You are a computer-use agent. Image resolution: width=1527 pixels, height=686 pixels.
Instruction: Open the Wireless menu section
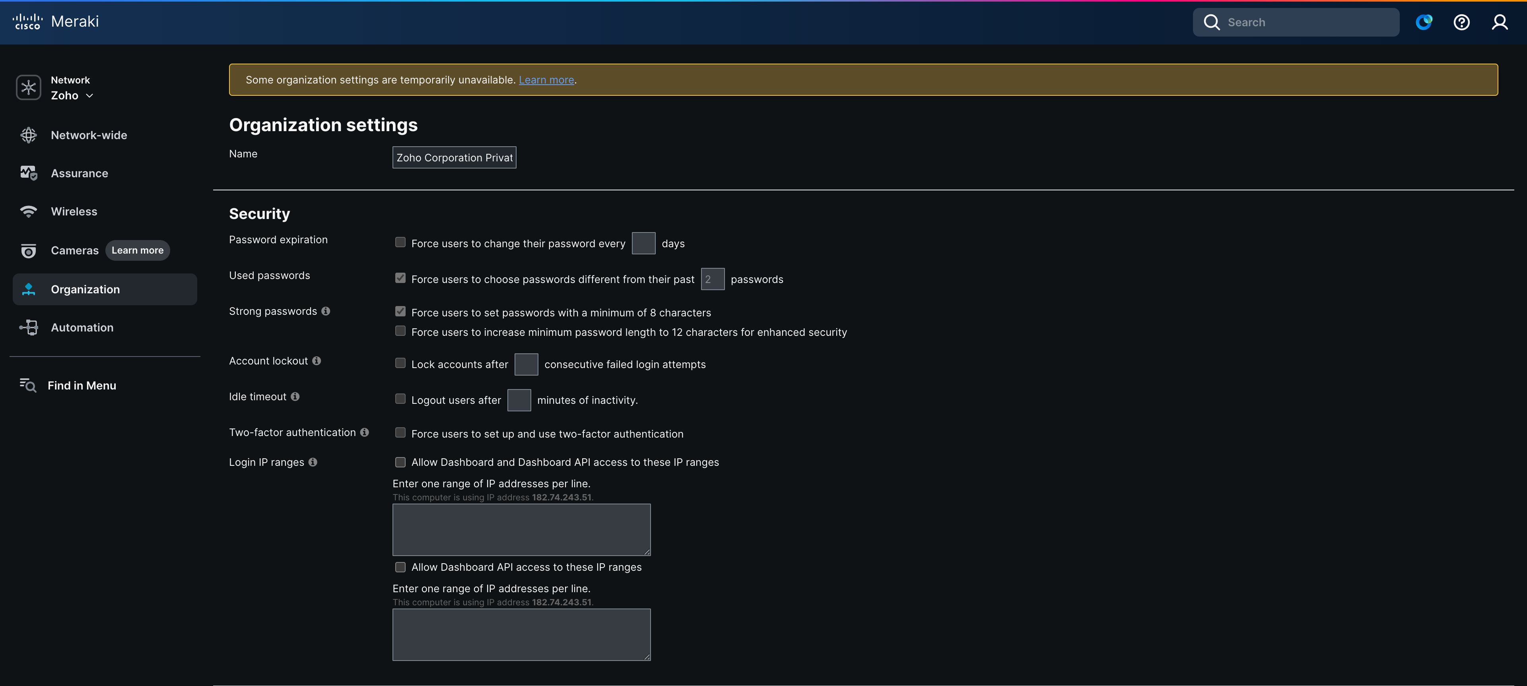(x=74, y=211)
